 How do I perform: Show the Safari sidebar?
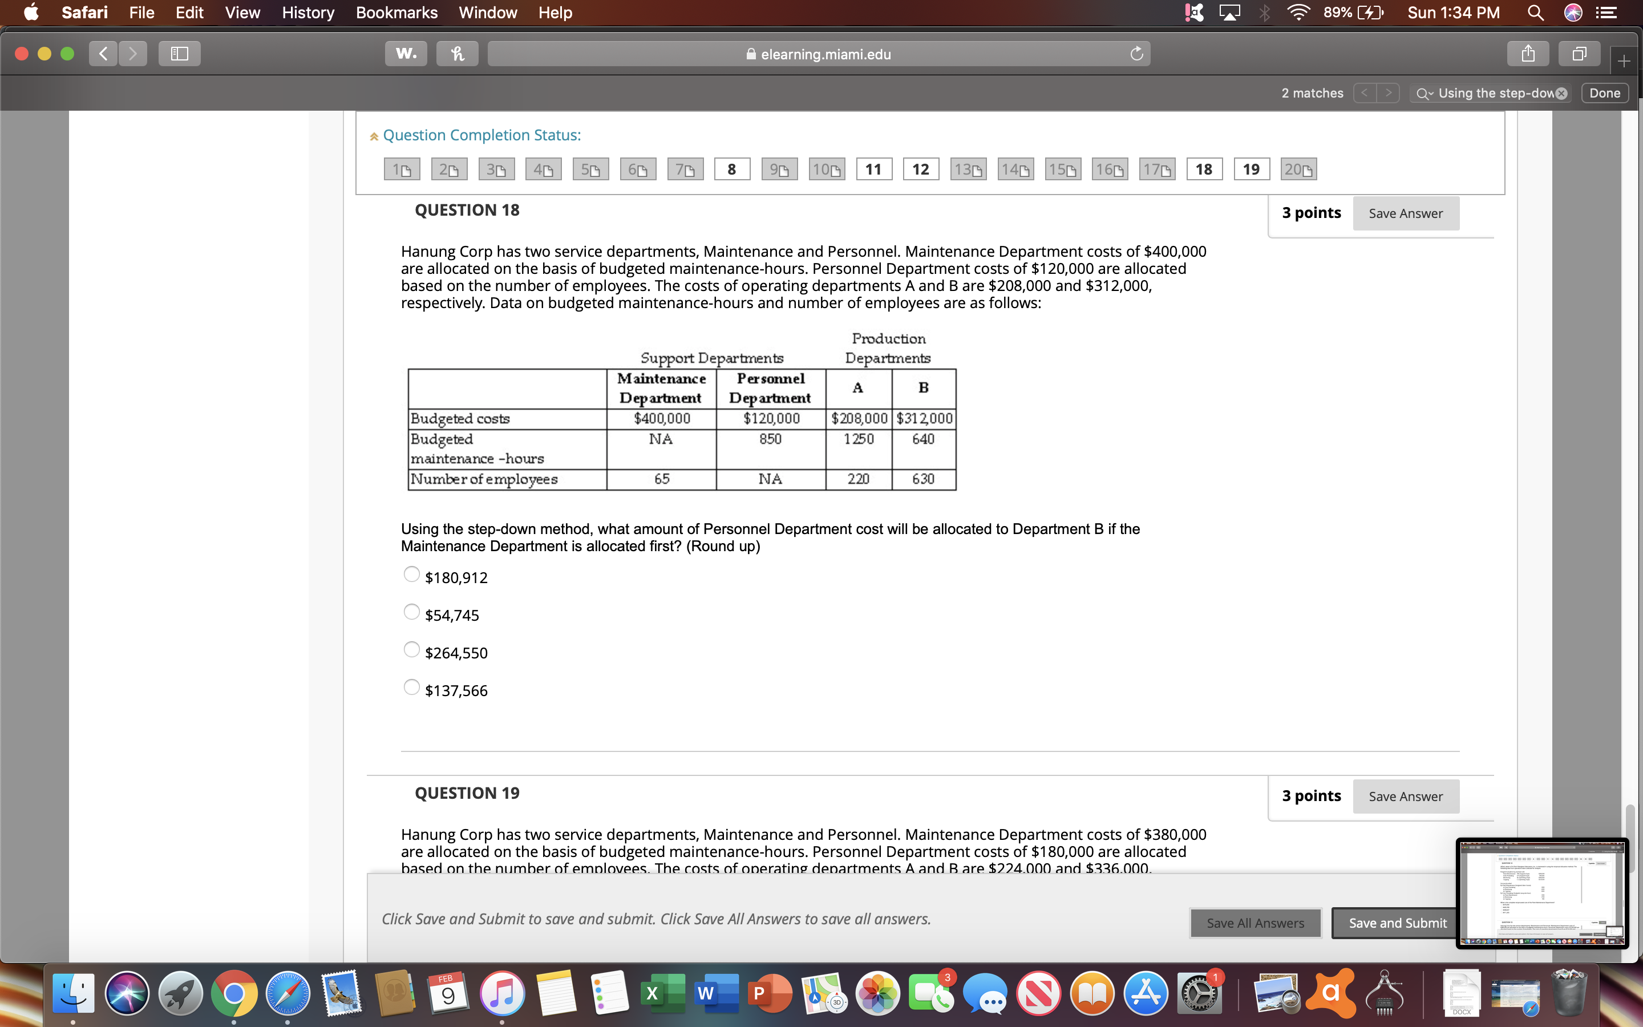tap(179, 54)
